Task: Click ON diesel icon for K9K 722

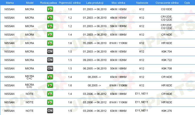Action: 50,60
